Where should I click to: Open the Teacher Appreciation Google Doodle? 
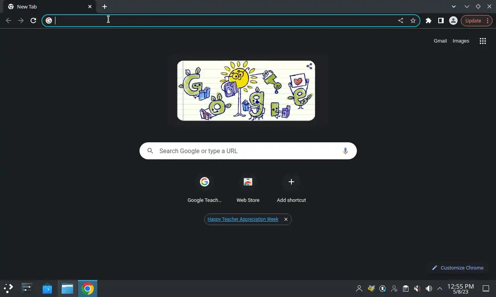[246, 90]
